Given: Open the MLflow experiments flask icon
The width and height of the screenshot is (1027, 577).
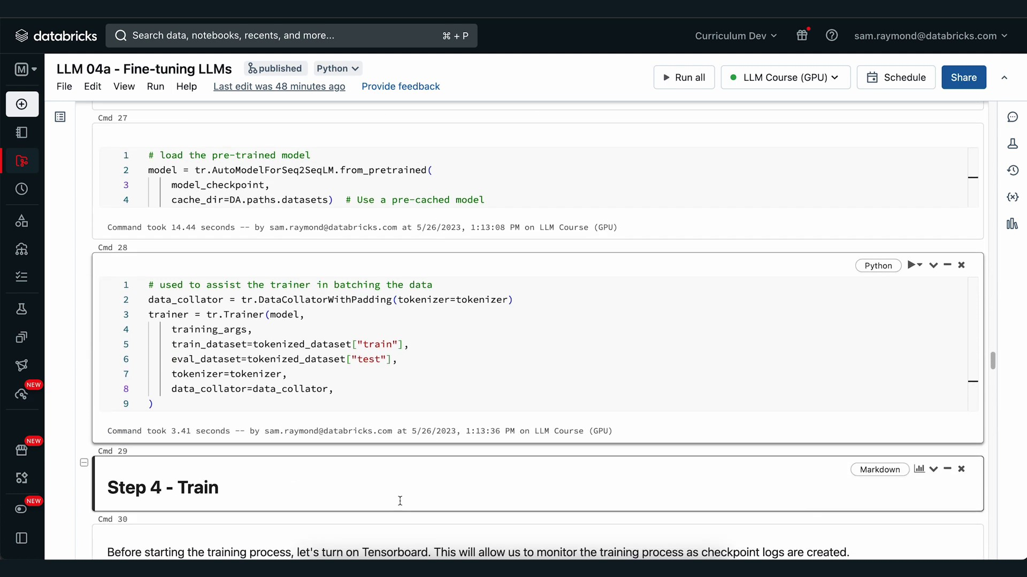Looking at the screenshot, I should (1013, 144).
